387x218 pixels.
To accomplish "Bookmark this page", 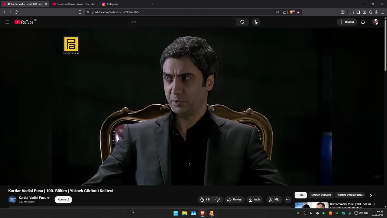I will click(x=80, y=12).
